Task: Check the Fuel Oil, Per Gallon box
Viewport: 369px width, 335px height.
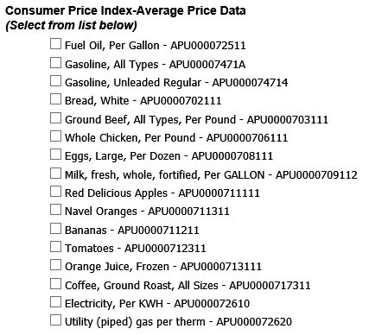Action: click(x=55, y=44)
